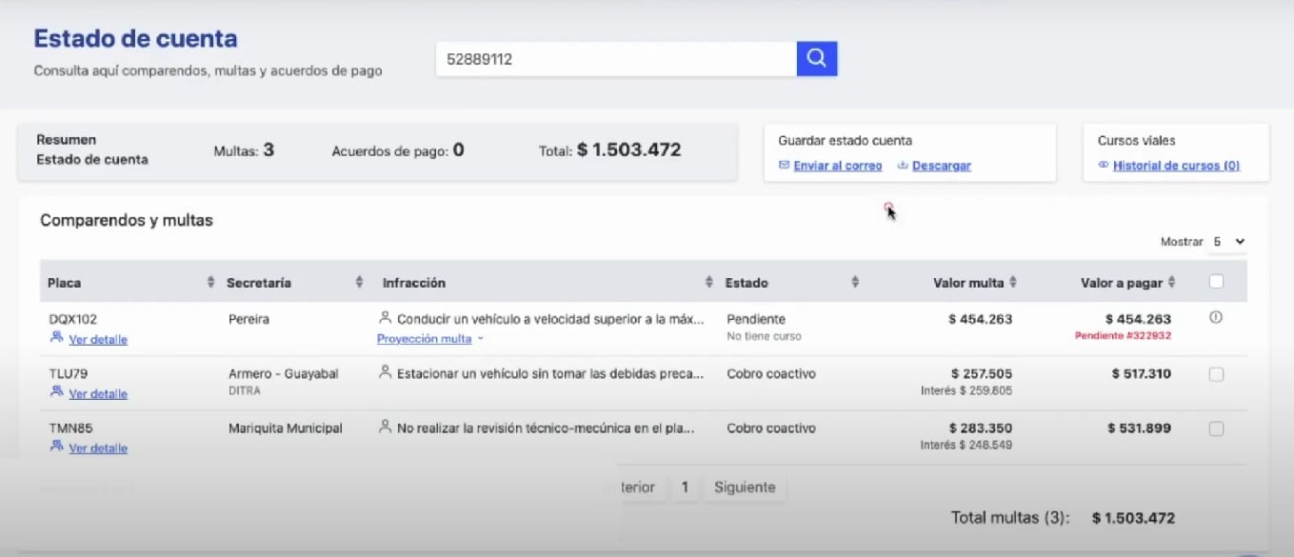Click the envelope icon beside Enviar al correo
The height and width of the screenshot is (557, 1294).
(x=786, y=165)
